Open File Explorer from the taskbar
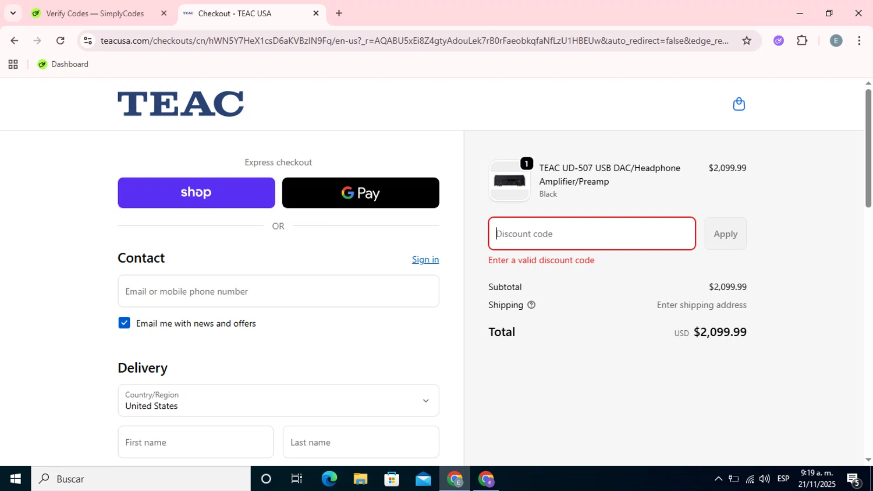Screen dimensions: 873x491 coord(360,479)
